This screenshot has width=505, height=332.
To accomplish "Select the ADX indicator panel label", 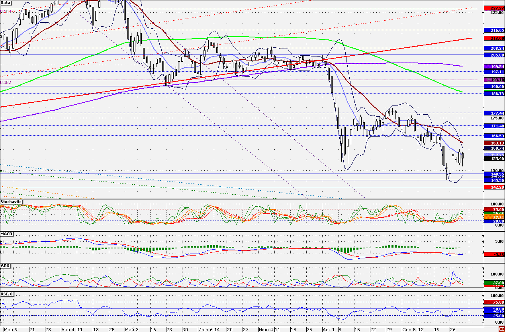I will pyautogui.click(x=5, y=265).
